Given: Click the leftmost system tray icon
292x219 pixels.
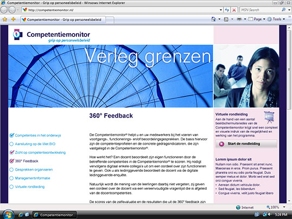Looking at the screenshot, I should 257,215.
